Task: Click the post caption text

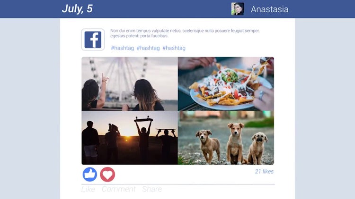Action: click(x=185, y=33)
